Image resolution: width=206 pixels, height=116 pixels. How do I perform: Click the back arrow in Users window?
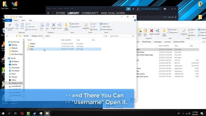[x=7, y=36]
